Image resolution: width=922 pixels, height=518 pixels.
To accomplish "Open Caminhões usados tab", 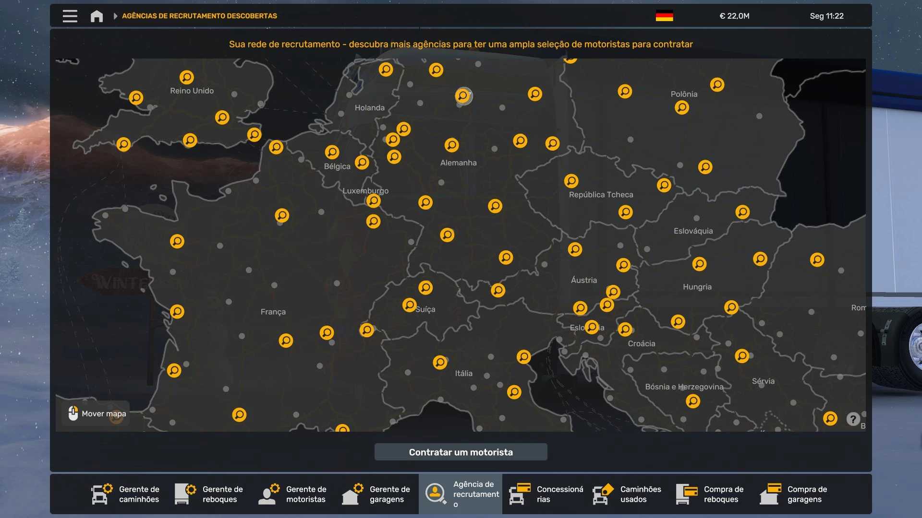I will pyautogui.click(x=627, y=494).
